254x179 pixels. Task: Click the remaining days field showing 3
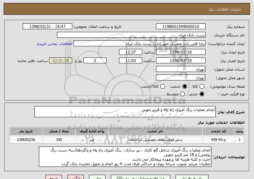point(95,61)
